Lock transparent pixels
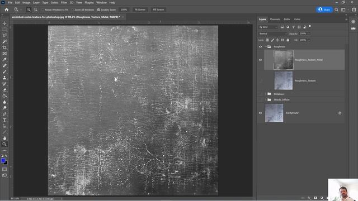The image size is (358, 201). [x=267, y=40]
